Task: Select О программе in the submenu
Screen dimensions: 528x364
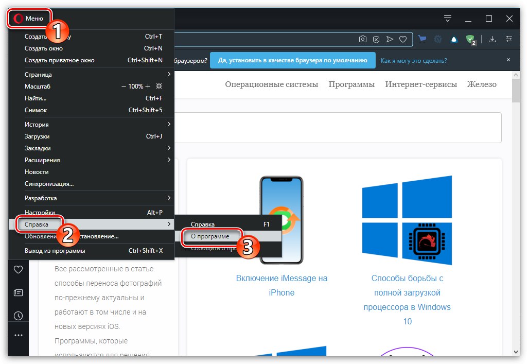Action: [228, 236]
